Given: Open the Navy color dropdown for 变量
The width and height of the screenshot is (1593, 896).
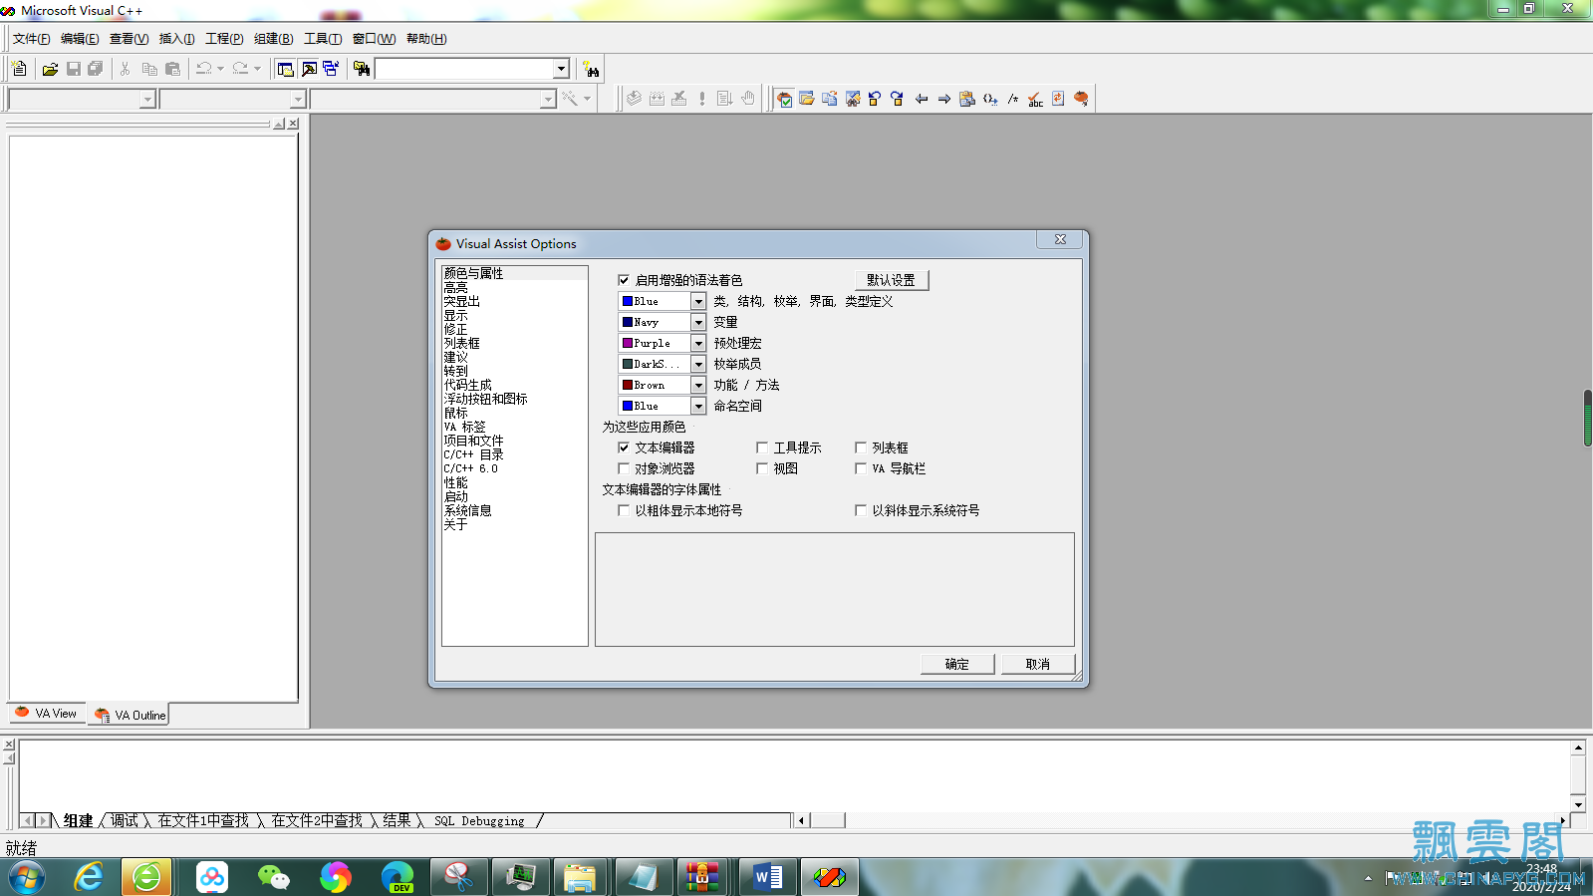Looking at the screenshot, I should [x=698, y=322].
